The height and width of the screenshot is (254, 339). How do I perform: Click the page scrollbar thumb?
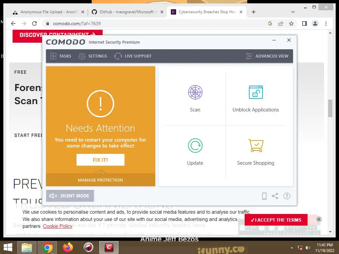pos(330,108)
